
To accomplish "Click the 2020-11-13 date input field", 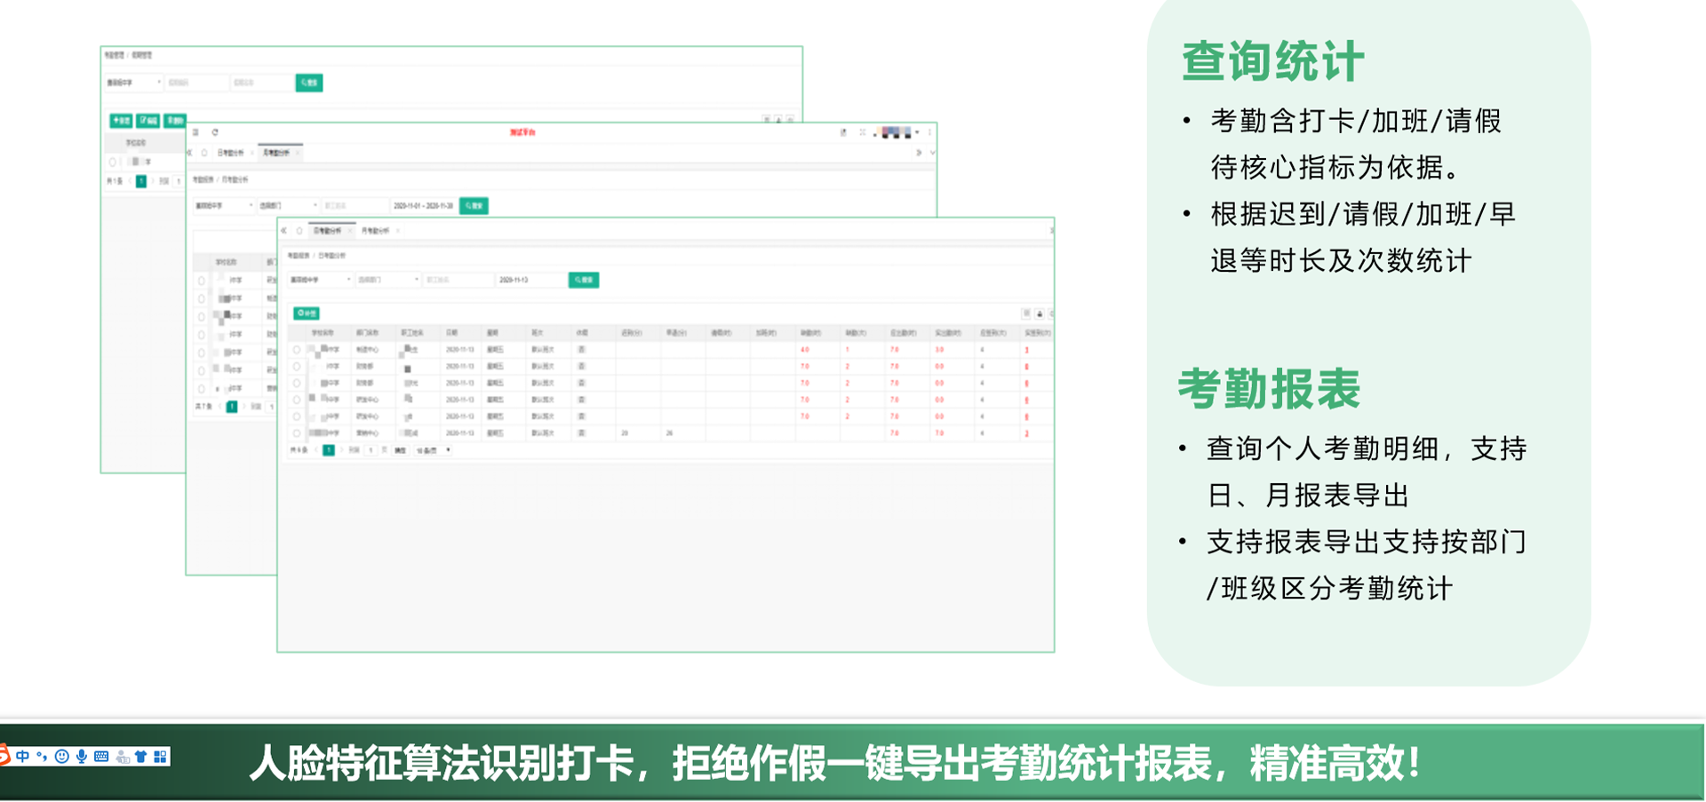I will pos(530,279).
